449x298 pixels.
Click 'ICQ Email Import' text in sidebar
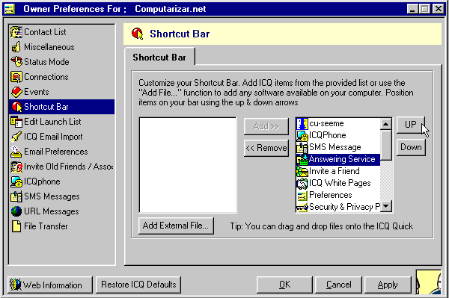pyautogui.click(x=53, y=137)
